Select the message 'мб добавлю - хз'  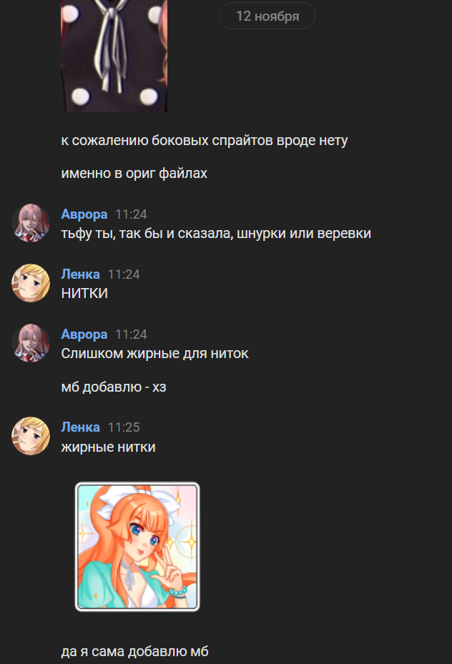(x=114, y=387)
